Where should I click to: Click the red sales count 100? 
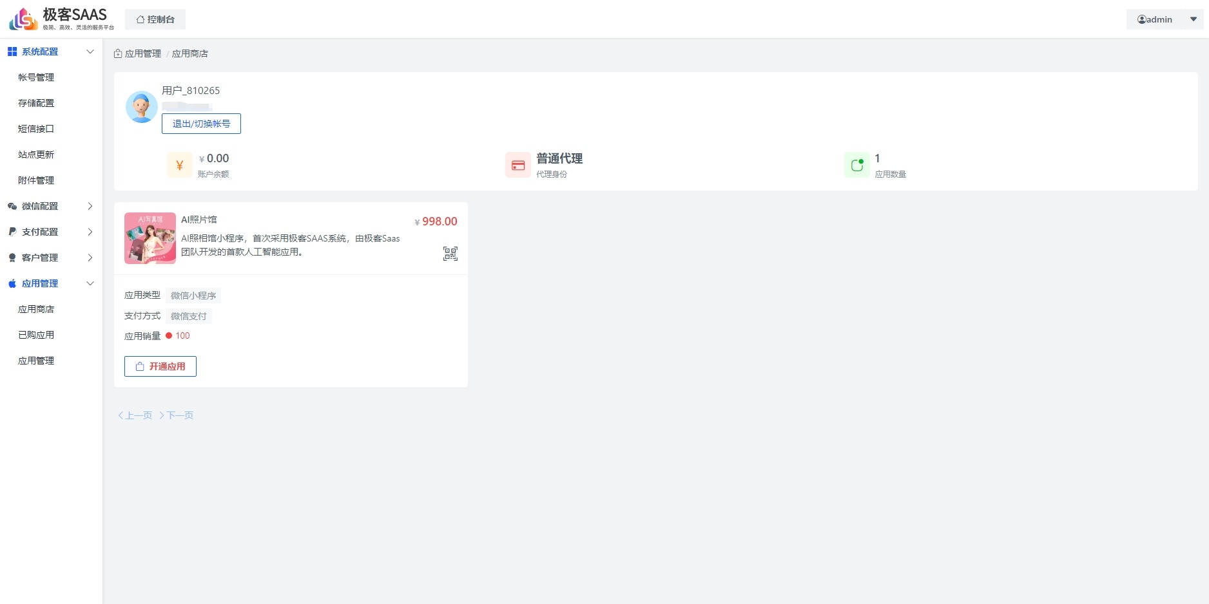(x=182, y=335)
